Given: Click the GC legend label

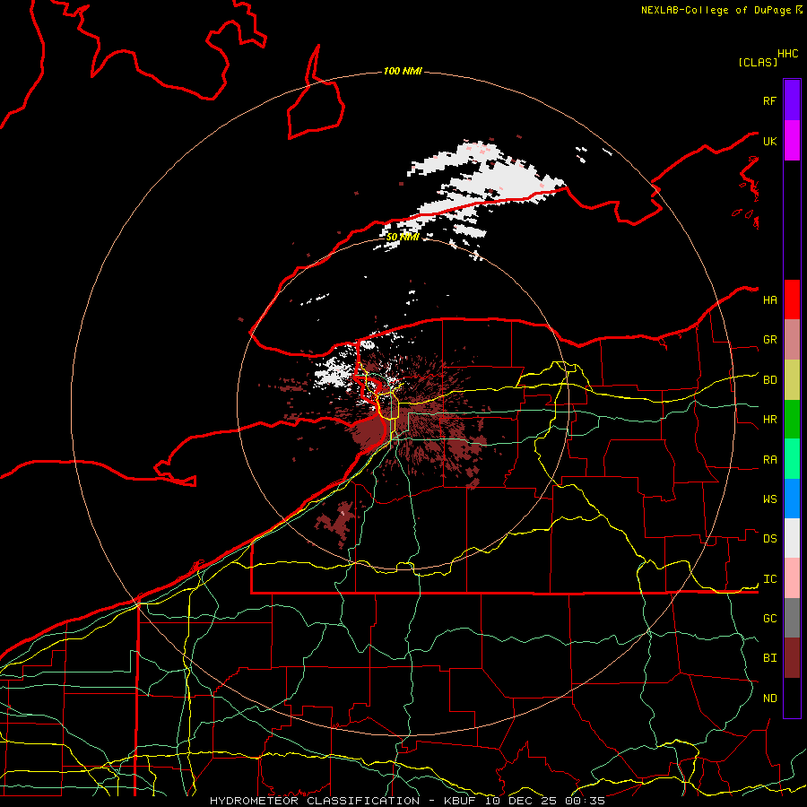Looking at the screenshot, I should pos(769,619).
